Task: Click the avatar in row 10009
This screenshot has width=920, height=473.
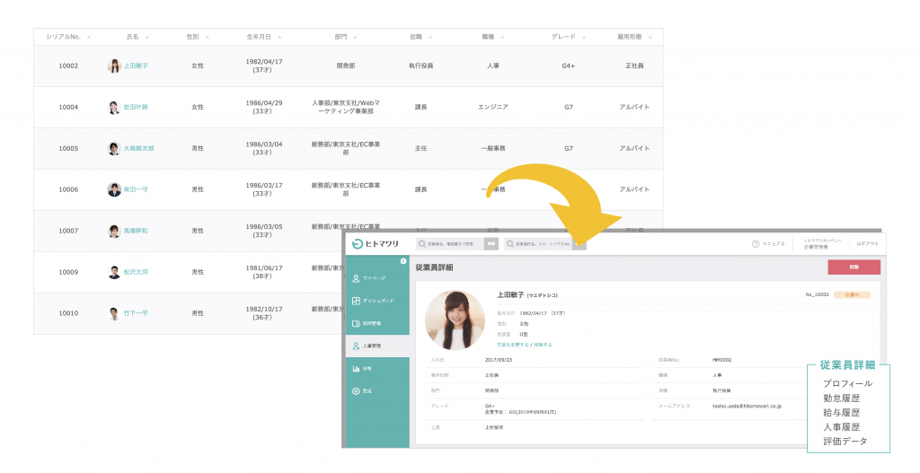Action: pos(114,272)
